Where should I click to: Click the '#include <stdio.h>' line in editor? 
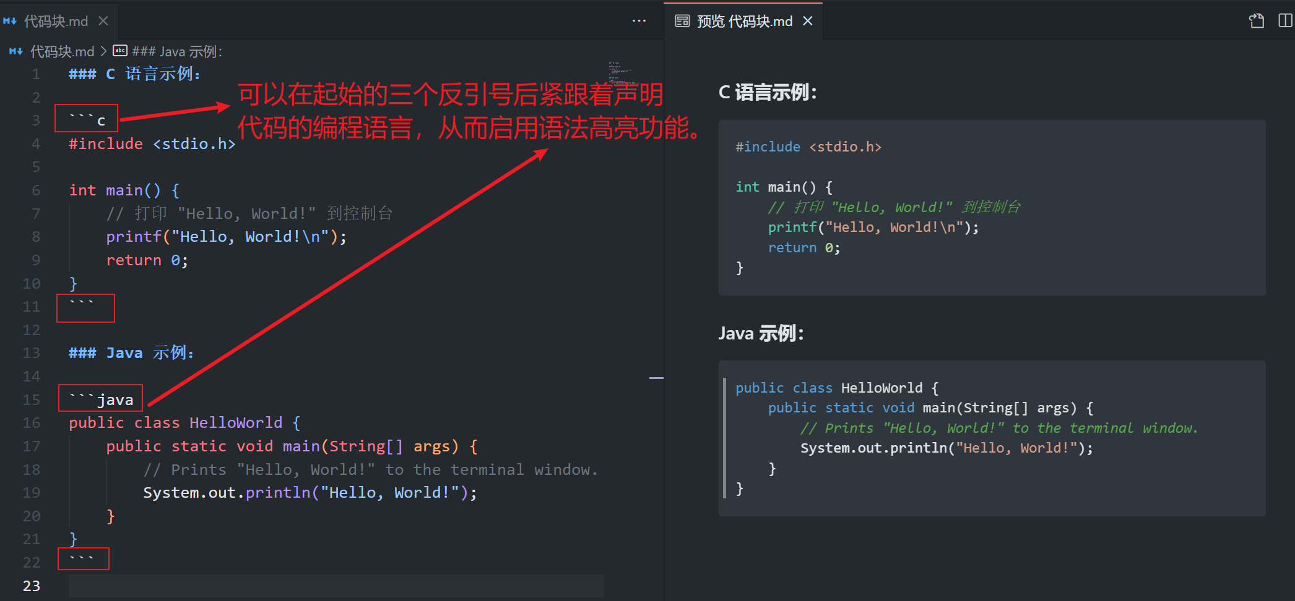[x=152, y=144]
